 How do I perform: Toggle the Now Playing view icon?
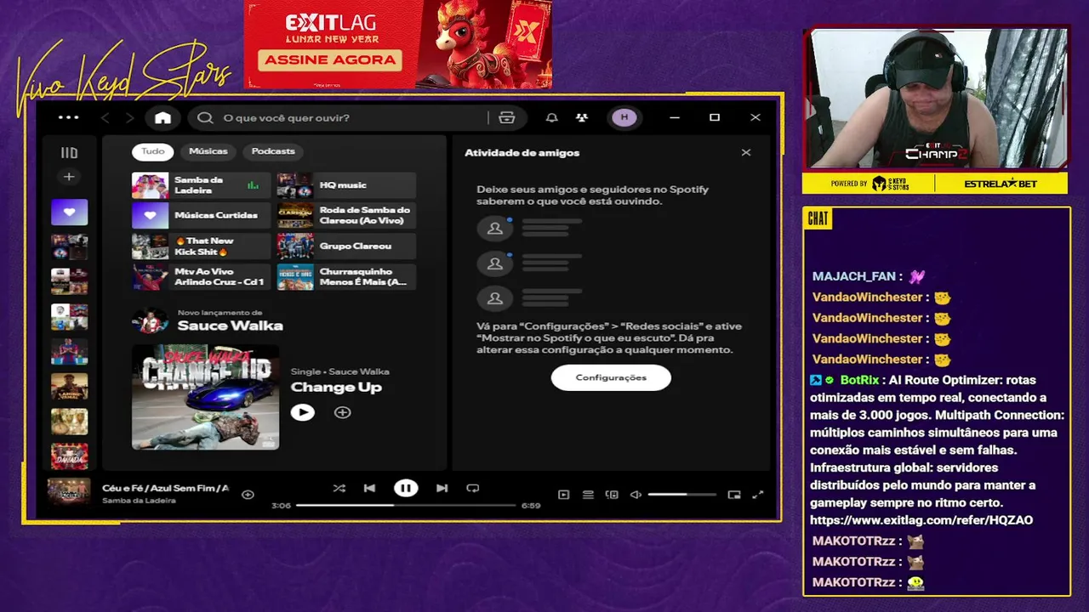563,495
